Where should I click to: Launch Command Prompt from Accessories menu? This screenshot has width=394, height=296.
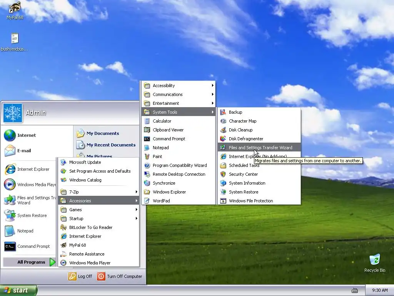coord(179,139)
